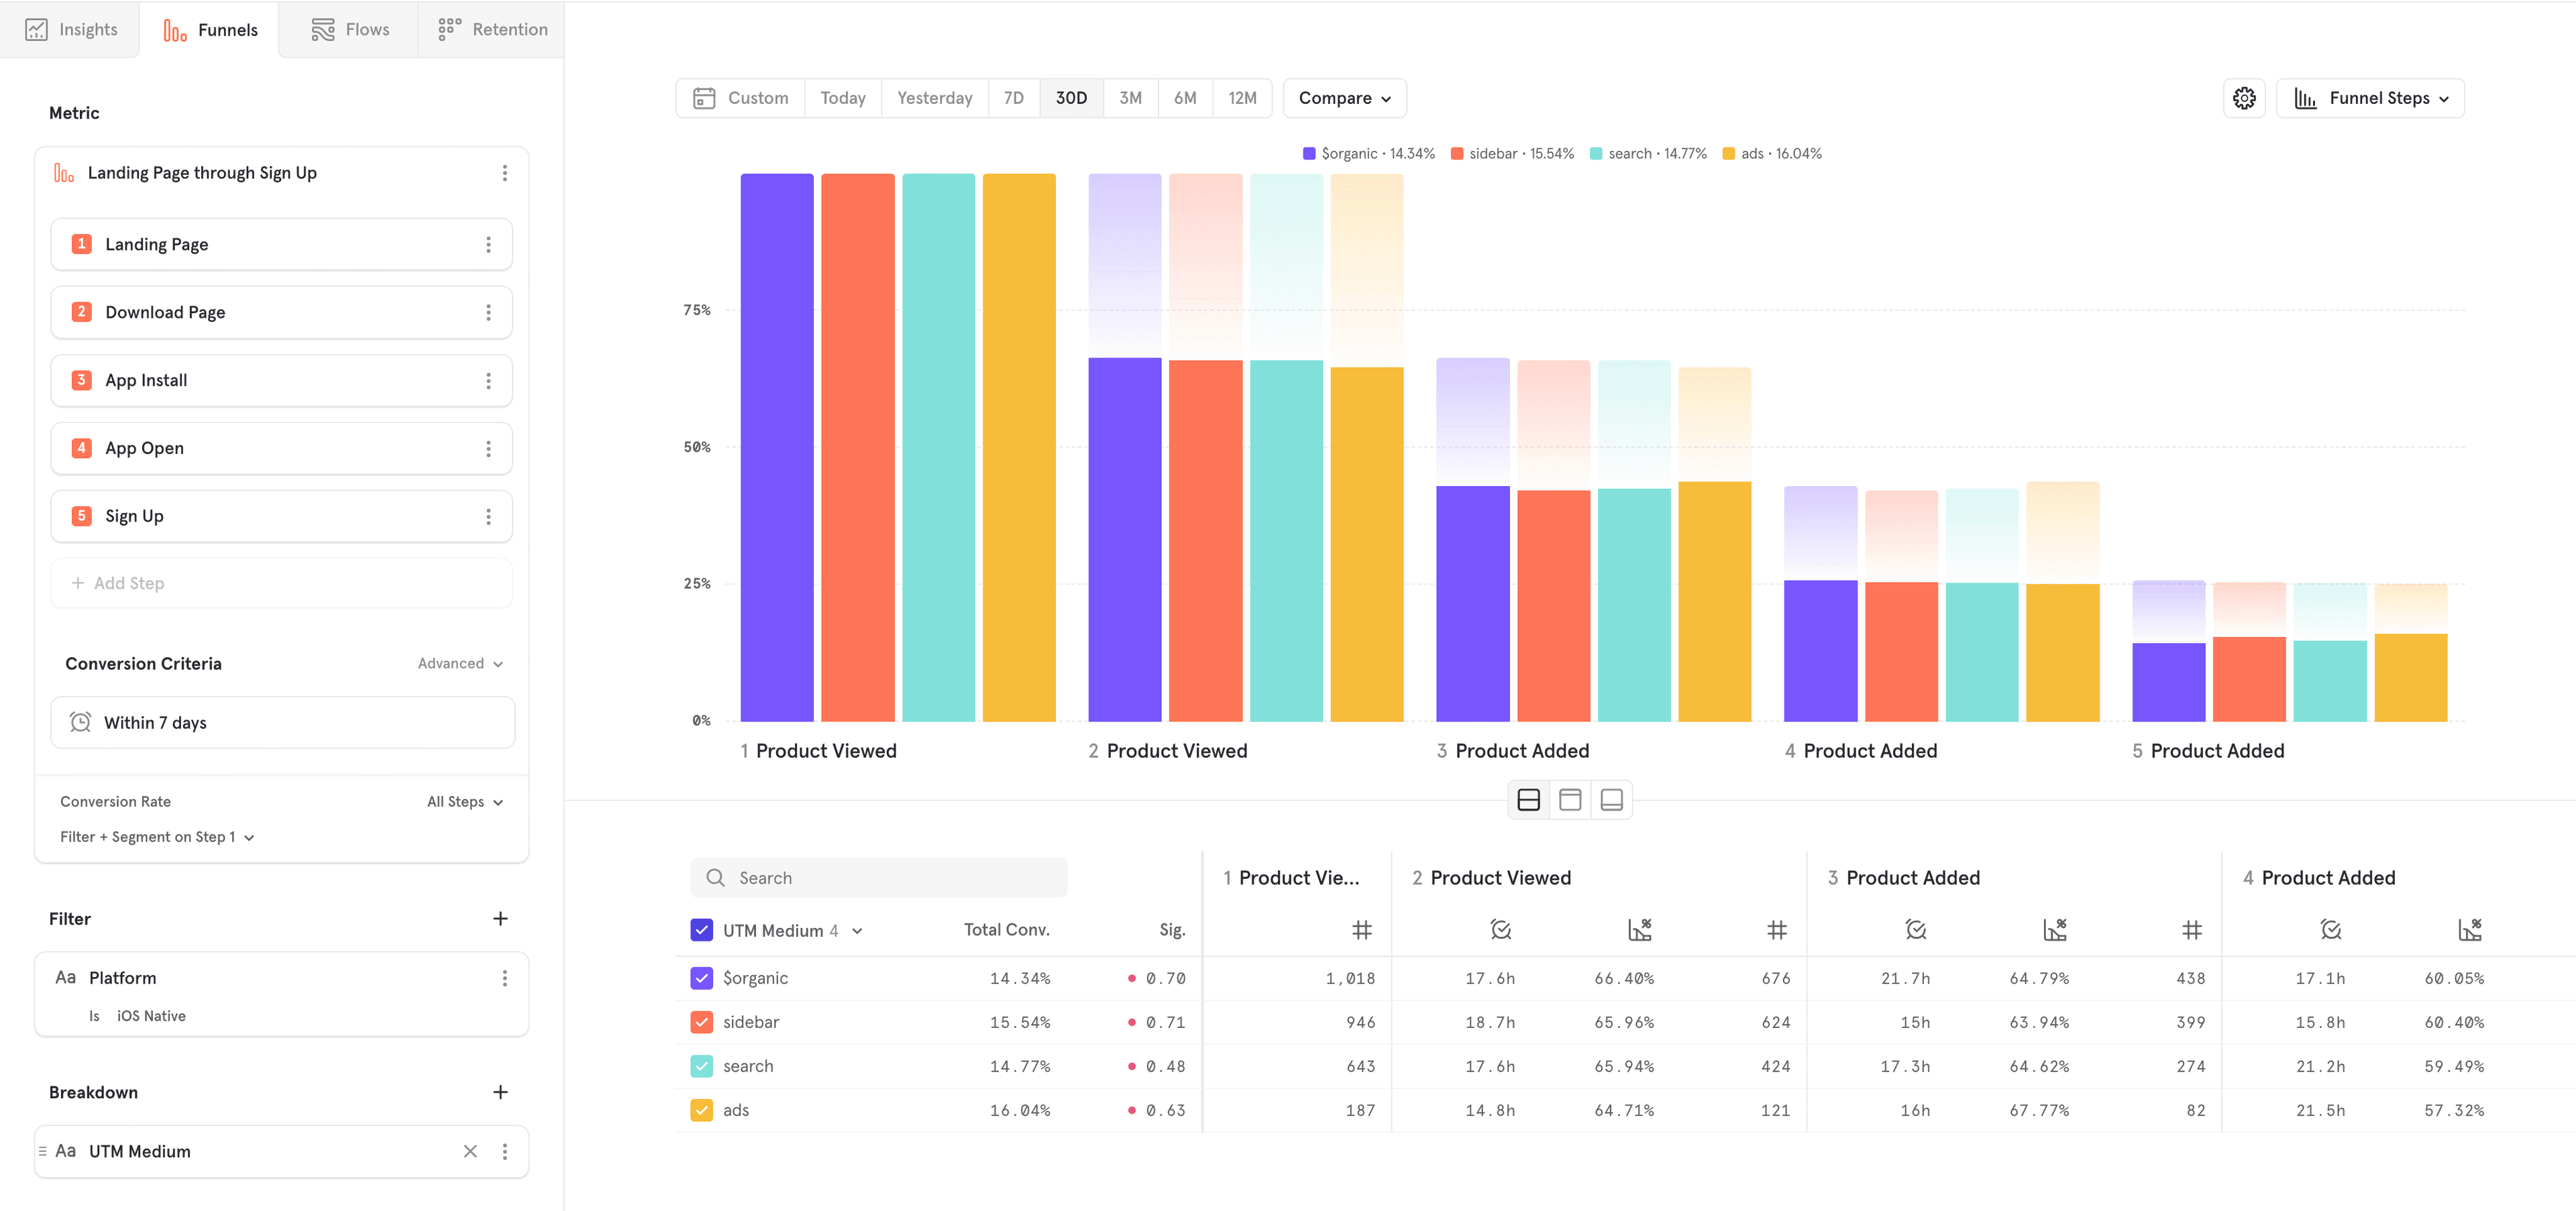
Task: Add a new breakdown with plus icon
Action: (x=500, y=1092)
